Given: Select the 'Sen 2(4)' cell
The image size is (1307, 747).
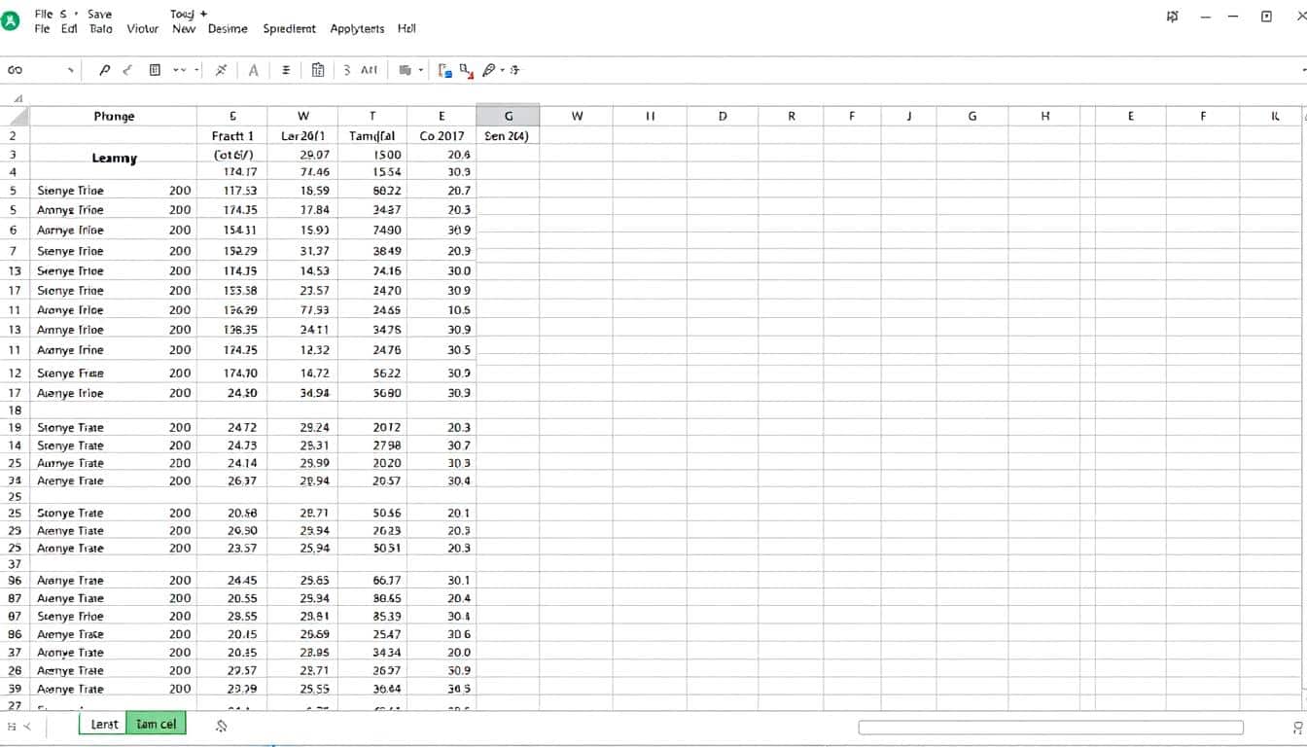Looking at the screenshot, I should click(508, 136).
